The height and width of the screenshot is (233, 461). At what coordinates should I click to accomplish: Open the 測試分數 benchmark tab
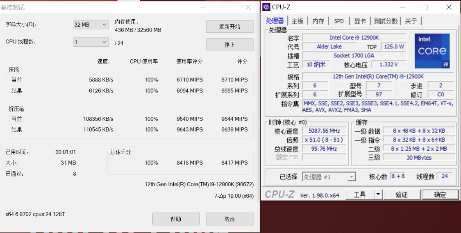point(386,21)
